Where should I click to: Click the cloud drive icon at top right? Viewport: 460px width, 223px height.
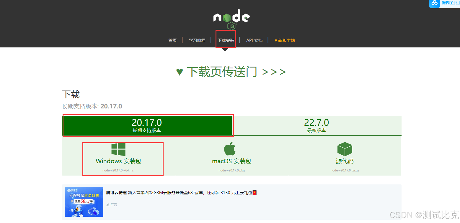pos(434,3)
